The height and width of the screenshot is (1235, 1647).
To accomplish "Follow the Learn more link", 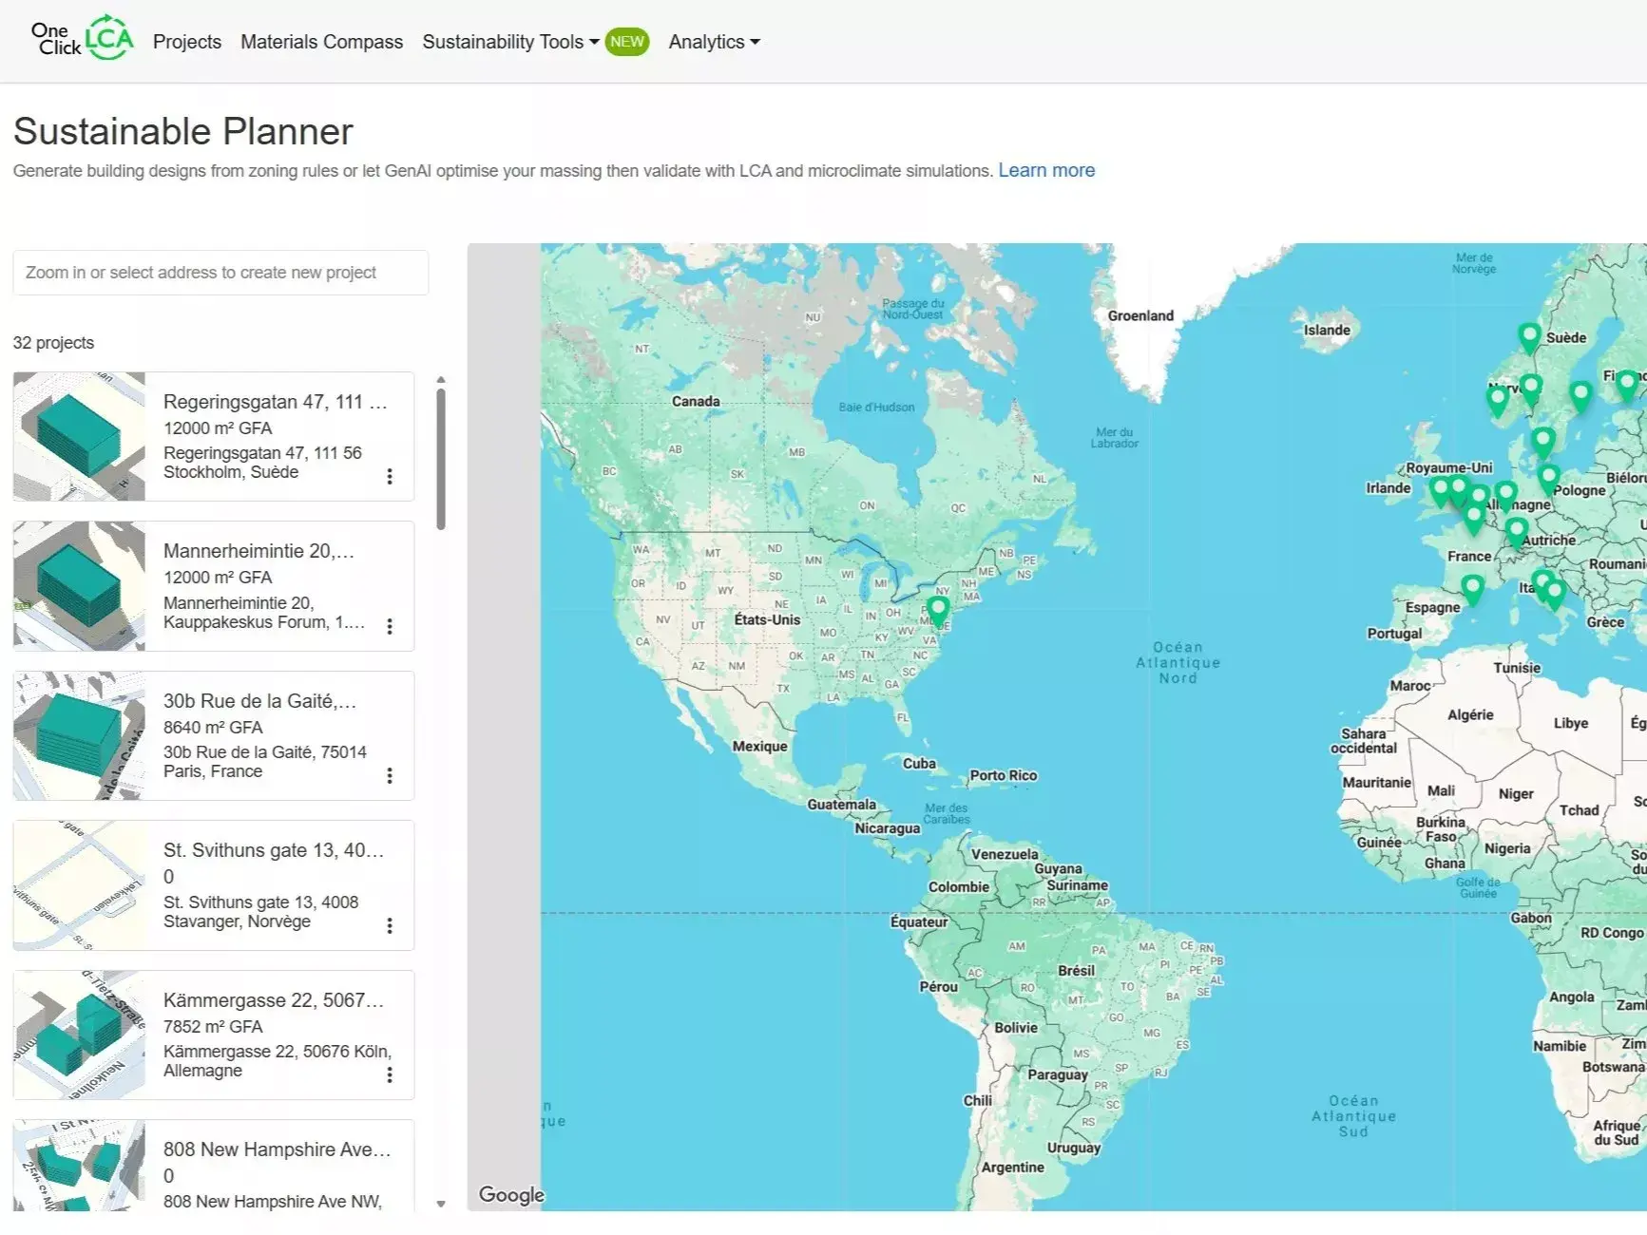I will [1046, 170].
